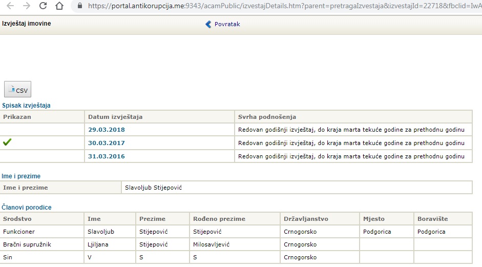The image size is (482, 267).
Task: Click the blue Povratak arrow icon
Action: click(208, 24)
